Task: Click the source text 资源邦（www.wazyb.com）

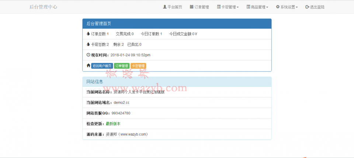Action: (x=127, y=134)
